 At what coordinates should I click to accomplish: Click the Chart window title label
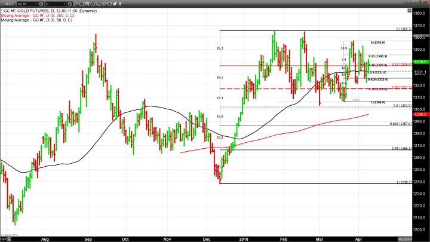(x=10, y=4)
